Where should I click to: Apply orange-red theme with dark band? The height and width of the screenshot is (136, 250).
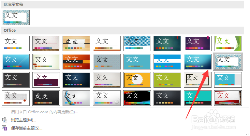(x=76, y=62)
